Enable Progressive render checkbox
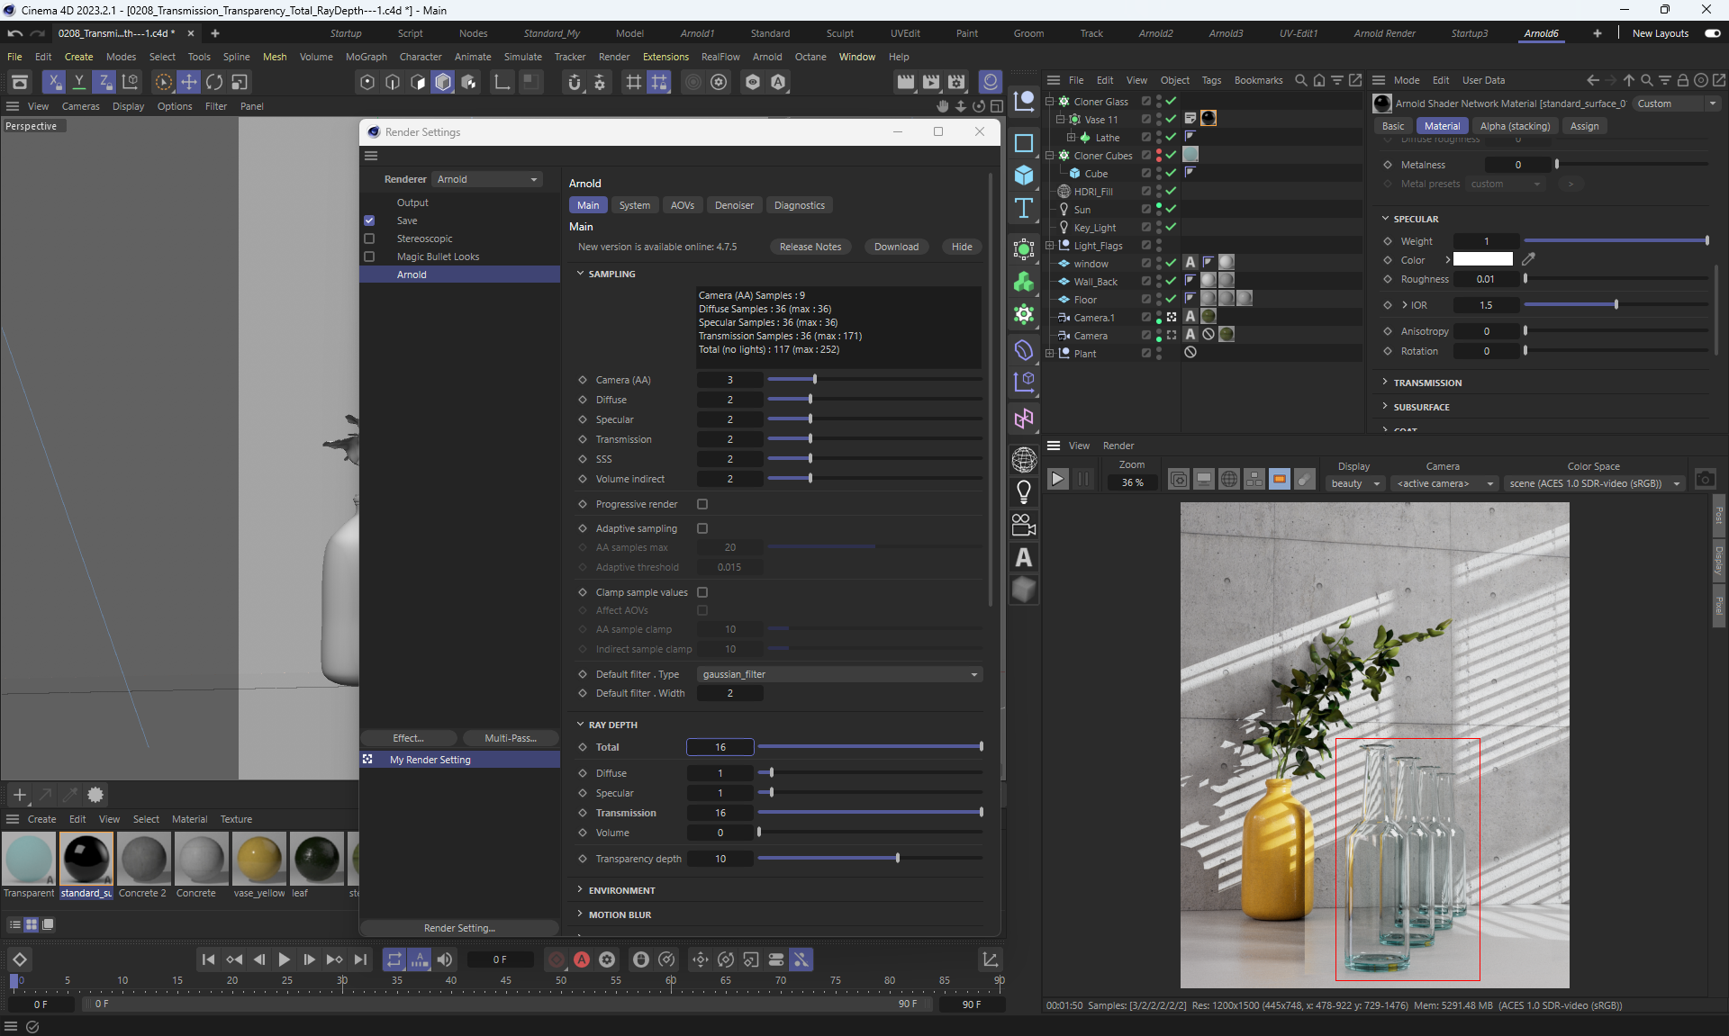This screenshot has width=1729, height=1036. click(x=702, y=504)
